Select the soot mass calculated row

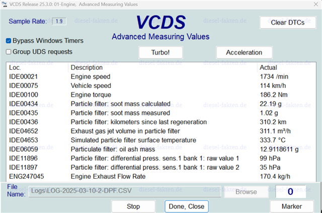coord(161,104)
